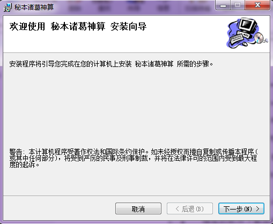Click the 安装程序将引导您 description sentence
The image size is (273, 224).
[x=111, y=64]
